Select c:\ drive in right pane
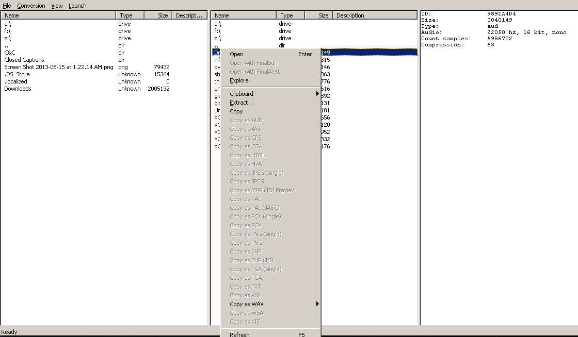Viewport: 578px width, 337px height. click(x=218, y=24)
